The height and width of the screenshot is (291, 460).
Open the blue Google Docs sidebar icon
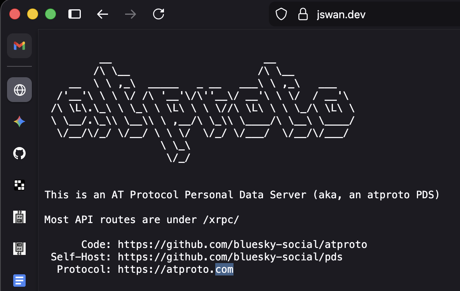pos(19,280)
